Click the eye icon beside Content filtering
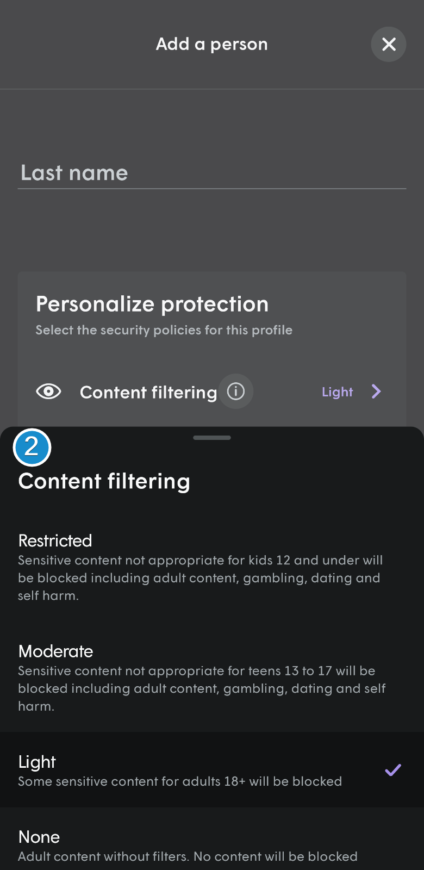Image resolution: width=424 pixels, height=870 pixels. click(48, 391)
